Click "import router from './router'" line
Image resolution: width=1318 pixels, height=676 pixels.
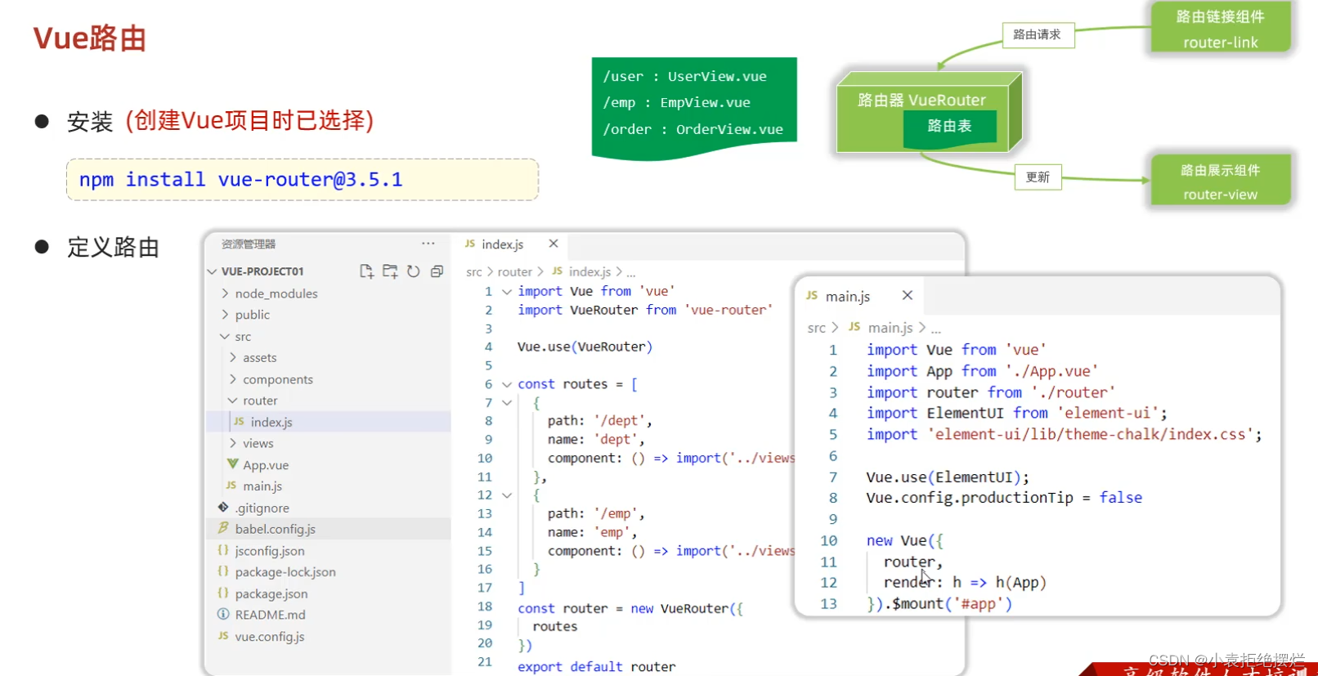[x=991, y=392]
